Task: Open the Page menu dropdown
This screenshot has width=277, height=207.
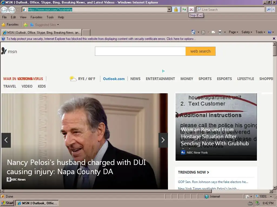Action: coord(233,32)
